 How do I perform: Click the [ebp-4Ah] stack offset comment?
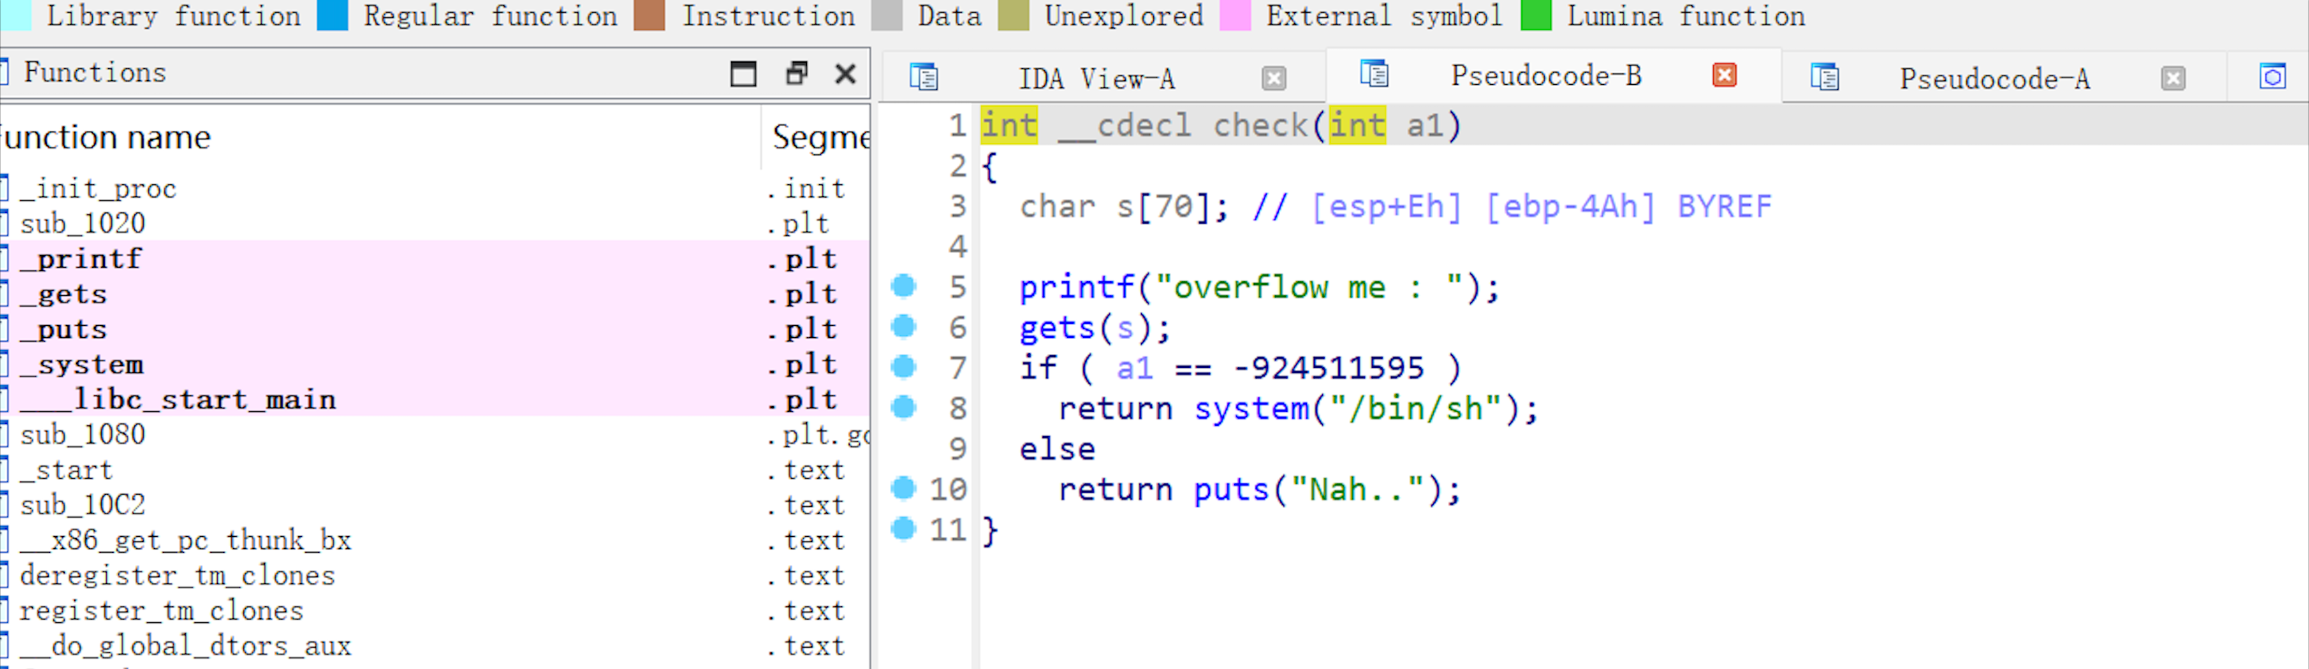tap(1569, 207)
